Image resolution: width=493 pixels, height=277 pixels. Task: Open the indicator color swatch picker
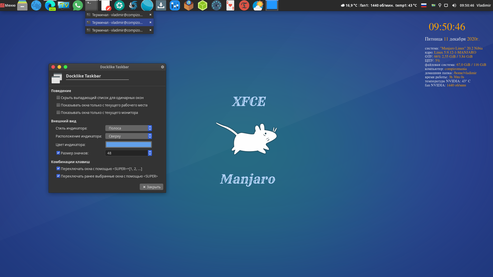(x=128, y=145)
